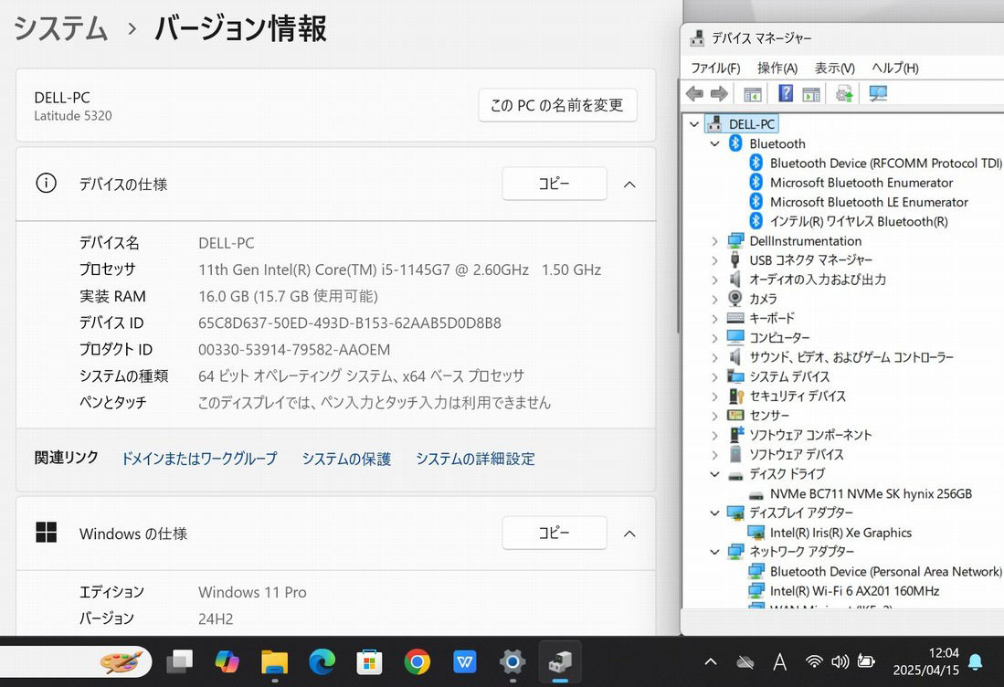Select the Intel(R) Iris(R) Xe Graphics device
The height and width of the screenshot is (687, 1004).
click(x=840, y=533)
